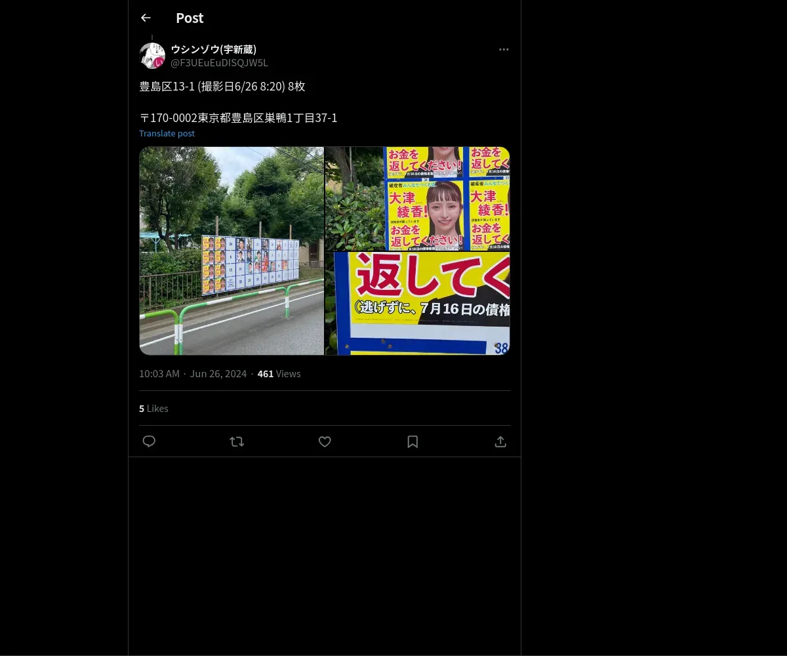The width and height of the screenshot is (787, 656).
Task: Click the 10:03 AM Jun 26, 2024 timestamp
Action: [x=193, y=373]
